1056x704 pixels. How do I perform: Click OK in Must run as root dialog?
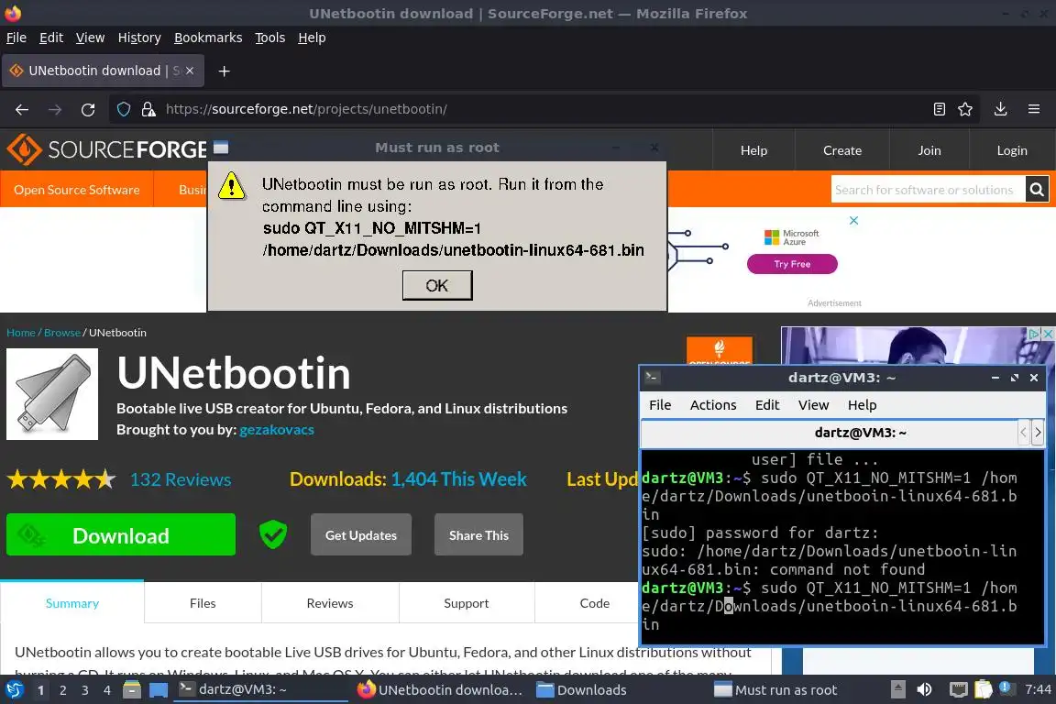(437, 285)
